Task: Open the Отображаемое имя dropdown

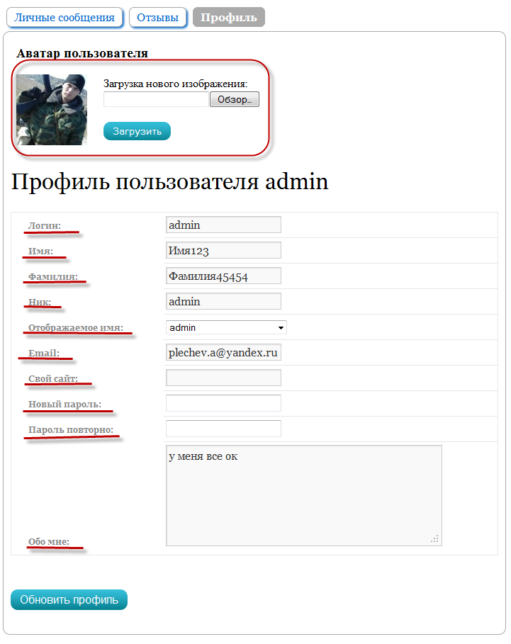Action: tap(226, 327)
